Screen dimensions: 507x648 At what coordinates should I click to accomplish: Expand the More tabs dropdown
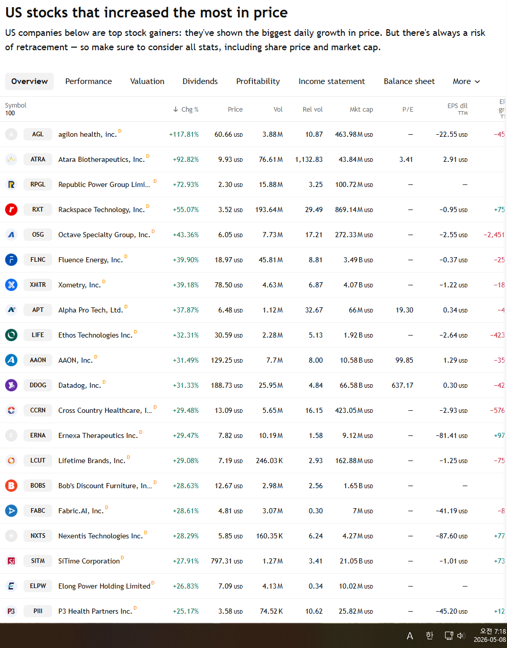click(x=467, y=81)
